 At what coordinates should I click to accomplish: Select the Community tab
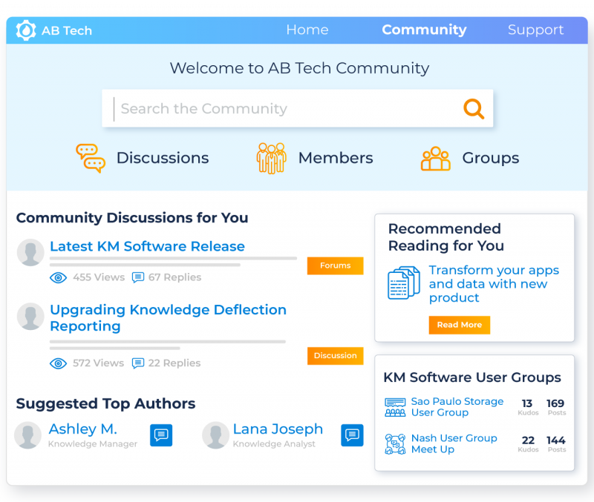coord(424,30)
